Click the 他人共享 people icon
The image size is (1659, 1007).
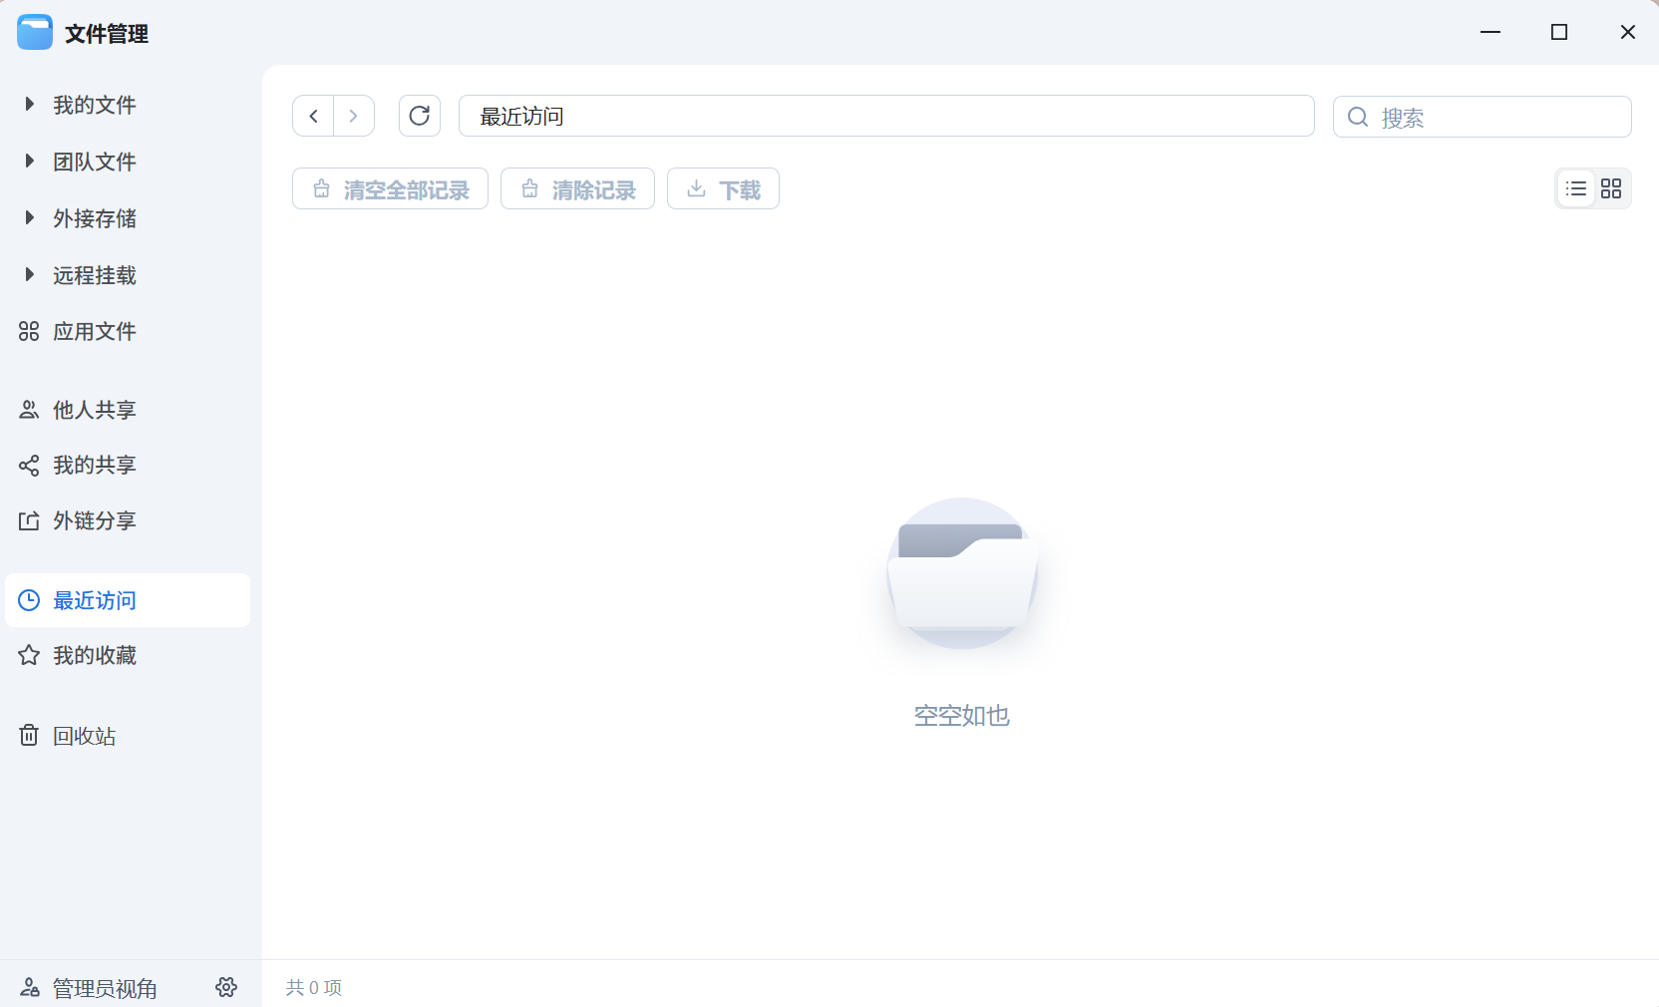tap(29, 410)
